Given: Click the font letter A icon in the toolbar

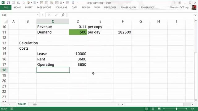Looking at the screenshot, I should point(61,3).
